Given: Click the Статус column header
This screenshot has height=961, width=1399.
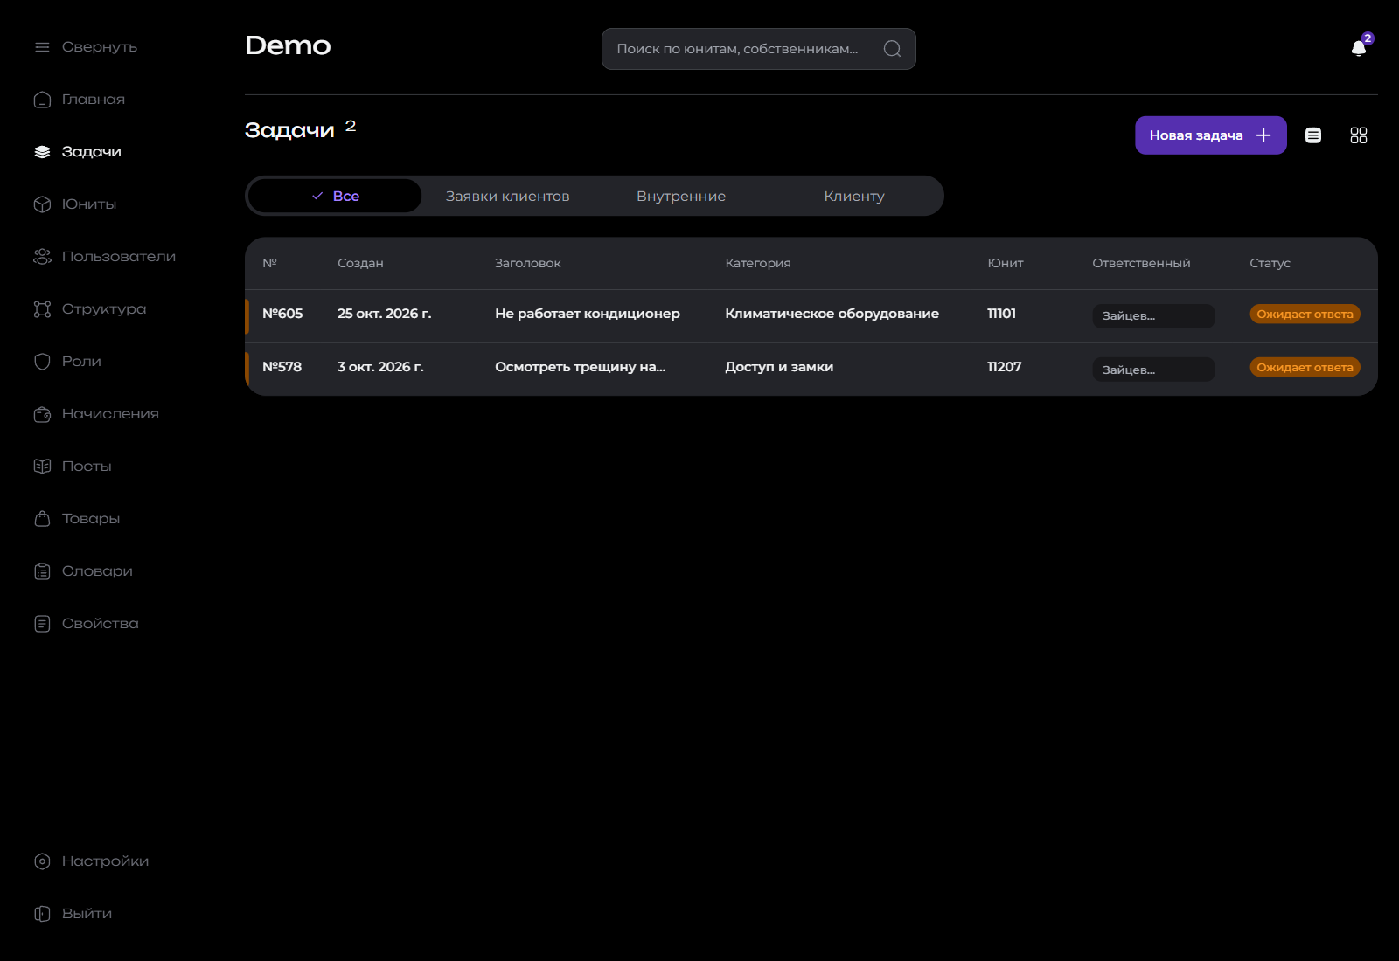Looking at the screenshot, I should (x=1270, y=263).
